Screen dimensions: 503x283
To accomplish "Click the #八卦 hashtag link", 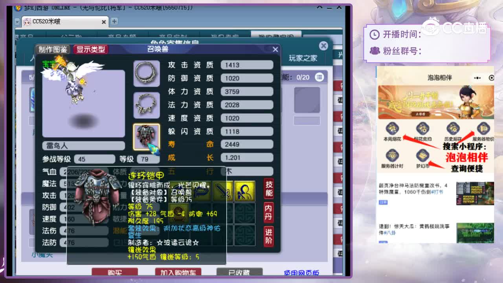I will coord(390,233).
